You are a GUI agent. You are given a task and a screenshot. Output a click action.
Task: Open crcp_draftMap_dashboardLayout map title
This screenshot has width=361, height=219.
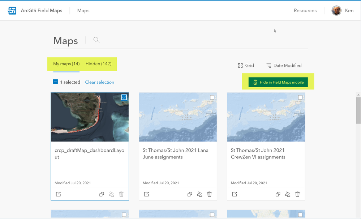point(89,153)
